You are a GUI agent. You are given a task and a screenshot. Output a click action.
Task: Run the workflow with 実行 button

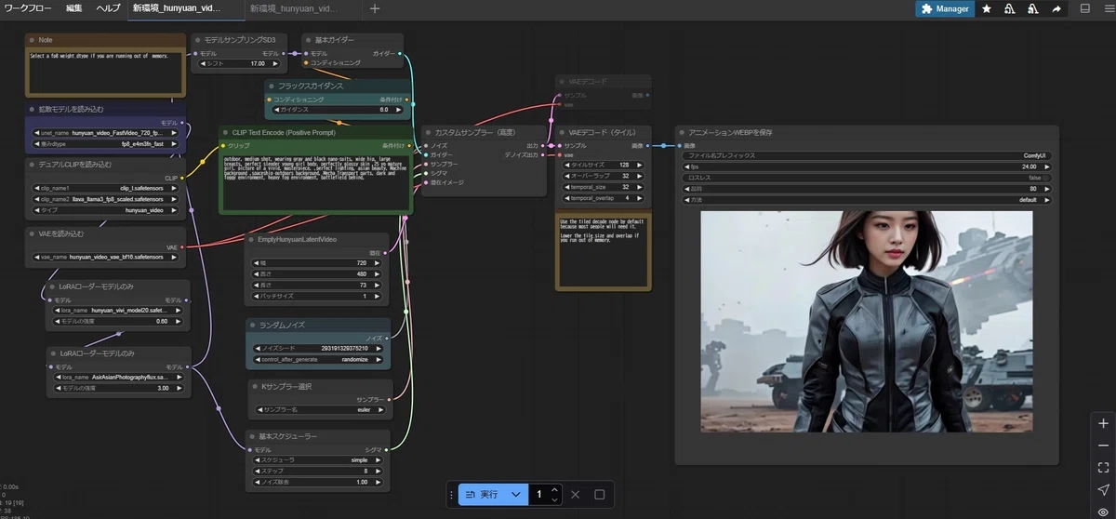pyautogui.click(x=482, y=495)
